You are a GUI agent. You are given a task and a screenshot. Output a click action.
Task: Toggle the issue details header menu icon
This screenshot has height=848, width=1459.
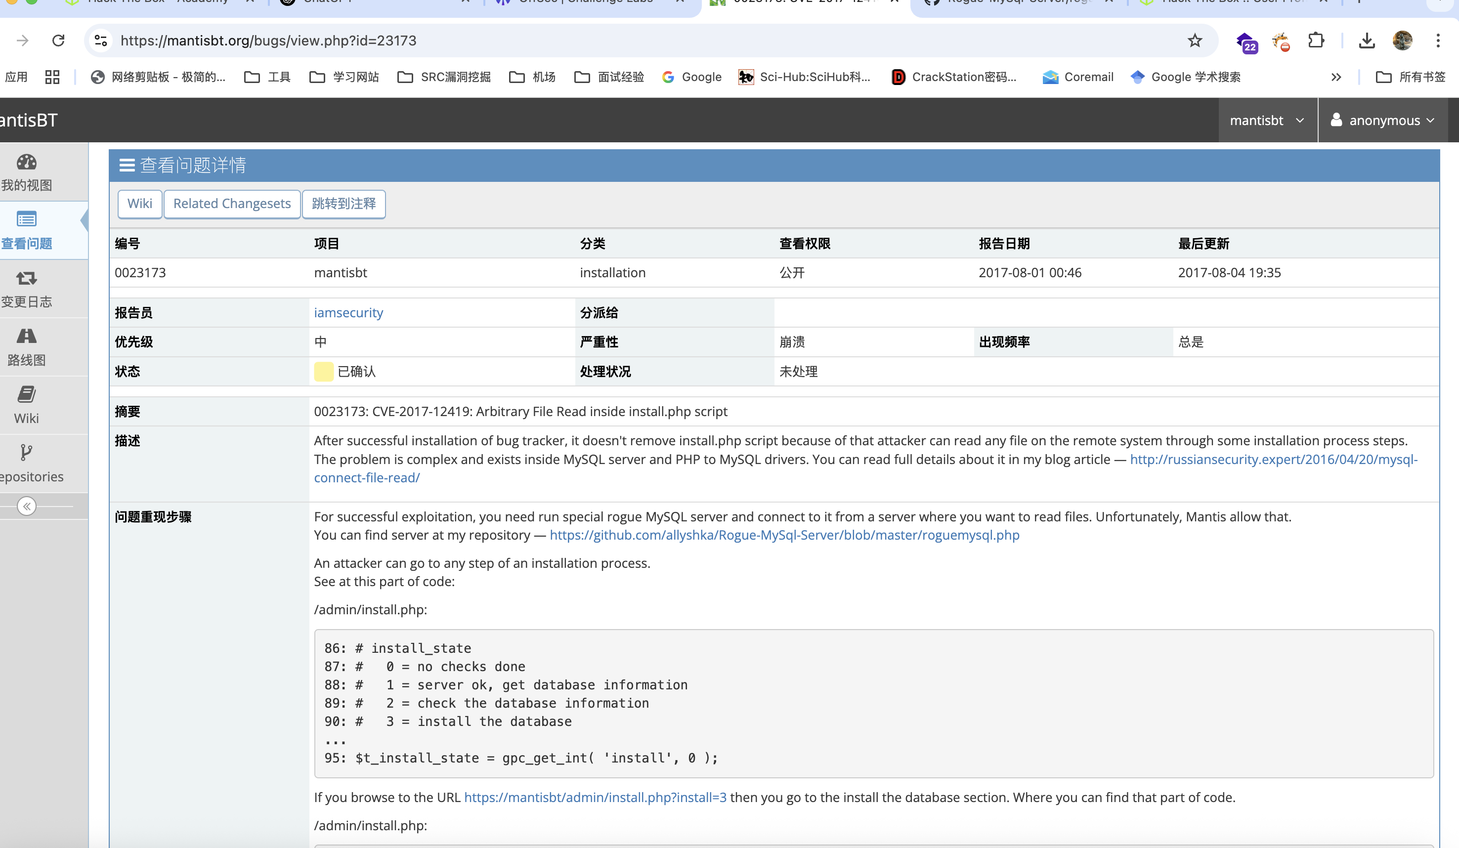127,166
